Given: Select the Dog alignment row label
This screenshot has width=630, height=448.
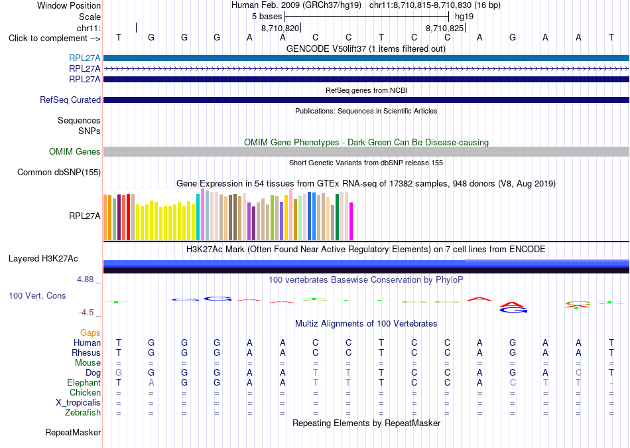Looking at the screenshot, I should click(x=93, y=373).
